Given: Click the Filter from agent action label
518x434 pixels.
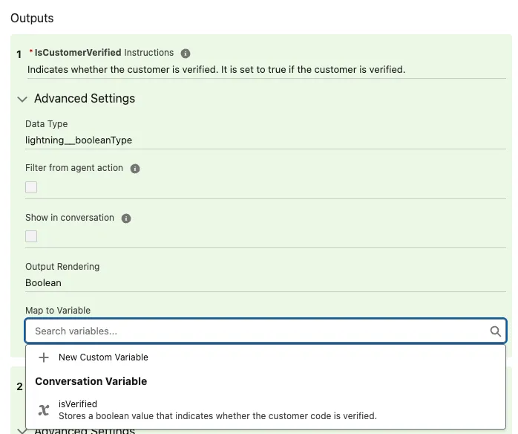Looking at the screenshot, I should 74,168.
